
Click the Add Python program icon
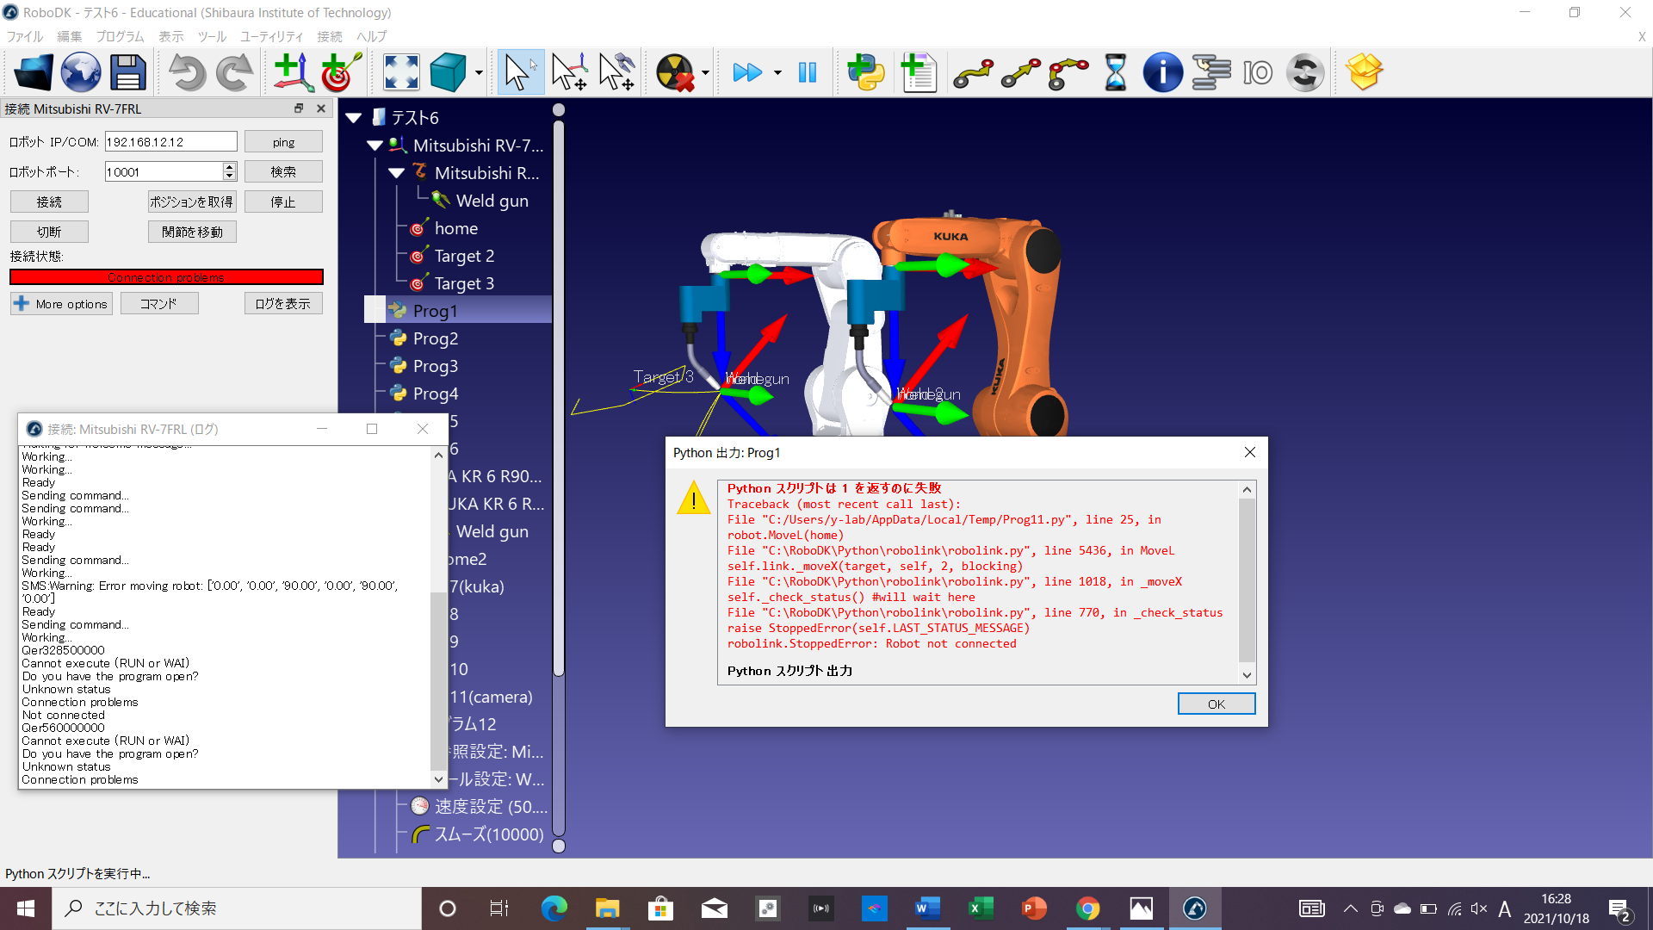point(866,72)
